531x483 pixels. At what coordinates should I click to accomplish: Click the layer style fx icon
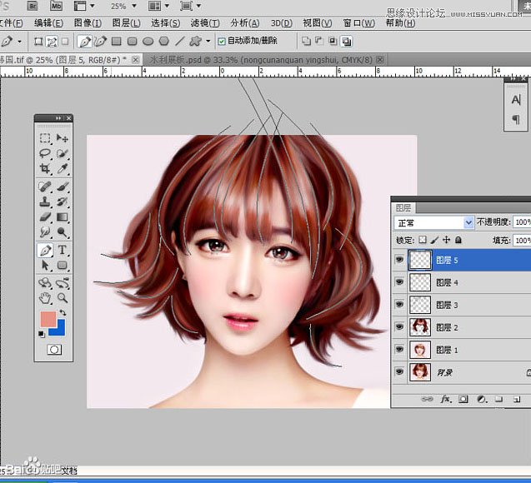click(x=444, y=400)
